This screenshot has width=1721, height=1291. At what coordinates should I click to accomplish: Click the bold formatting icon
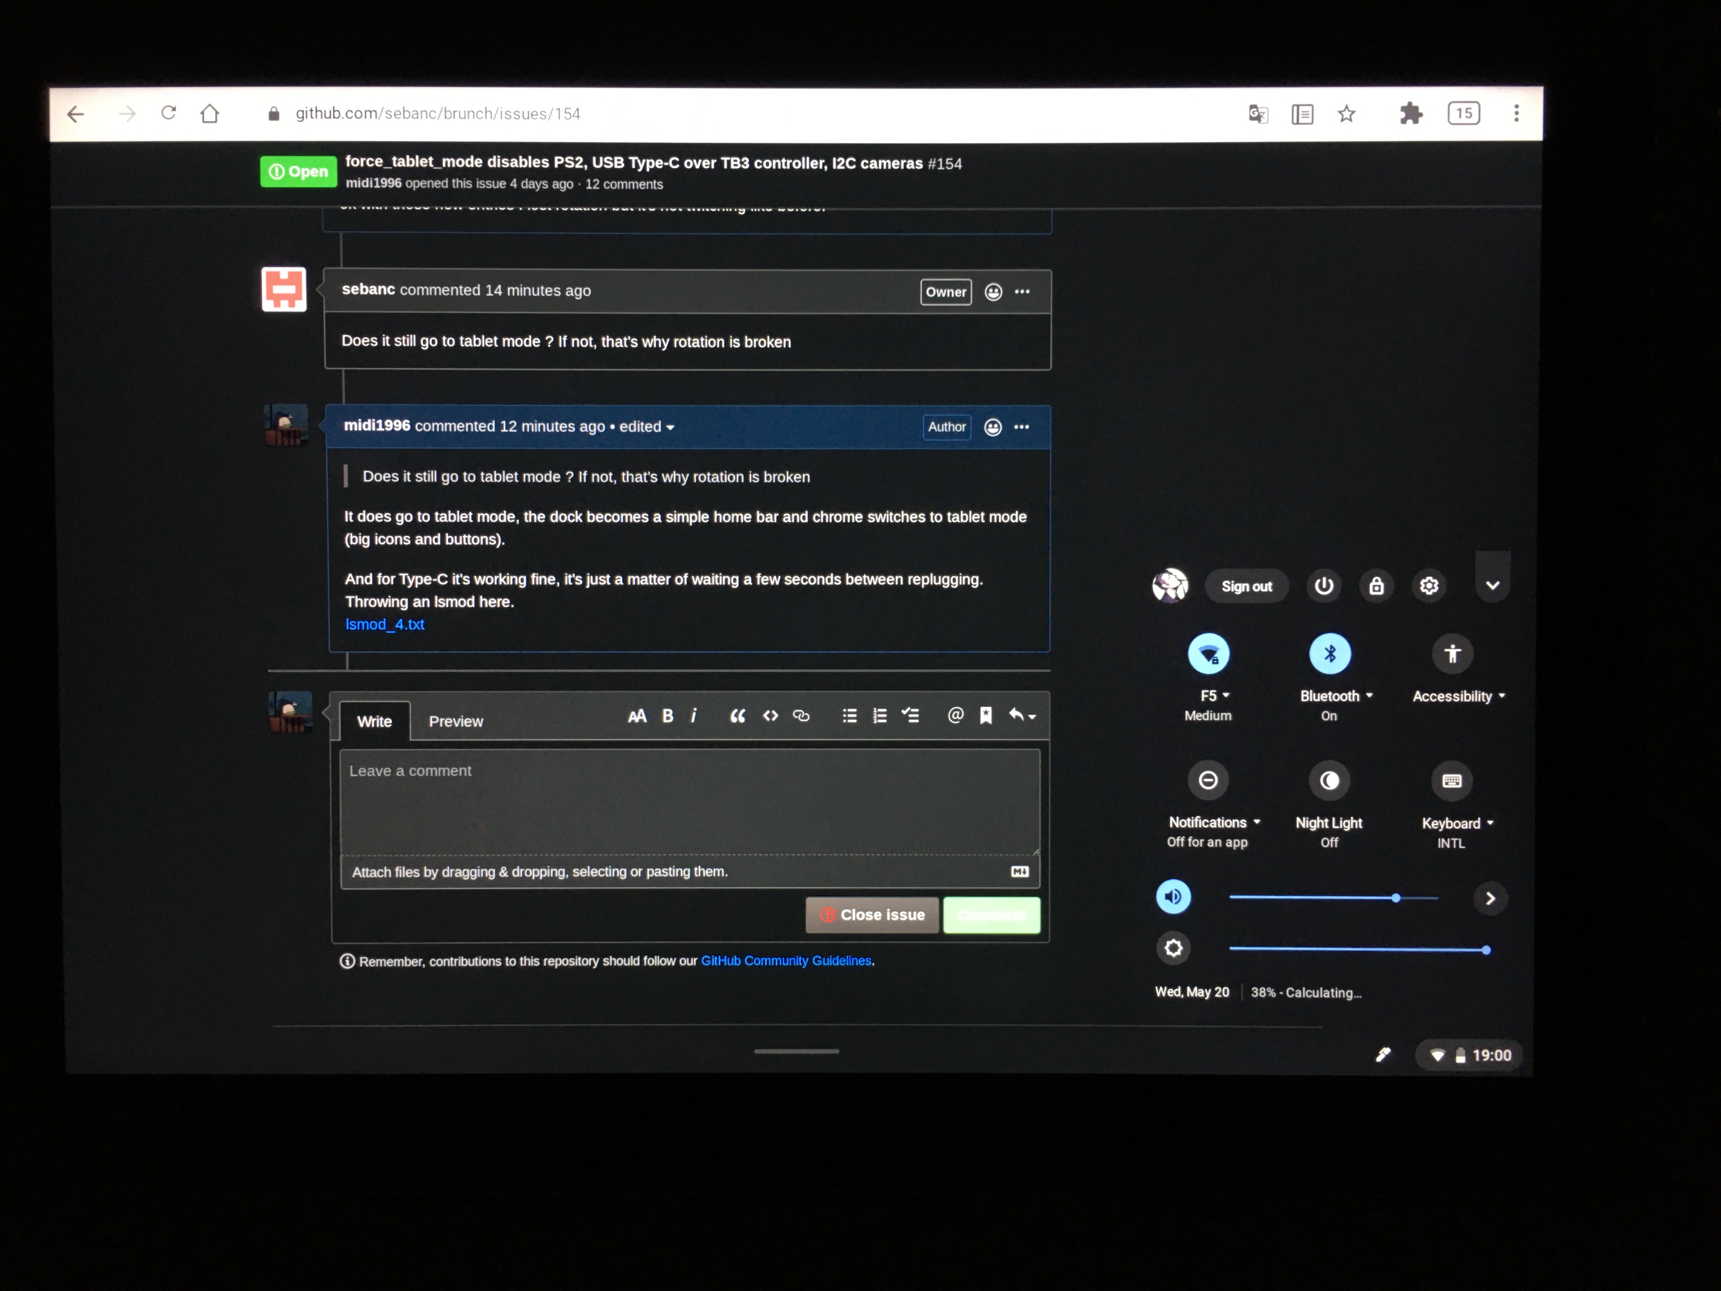[668, 716]
